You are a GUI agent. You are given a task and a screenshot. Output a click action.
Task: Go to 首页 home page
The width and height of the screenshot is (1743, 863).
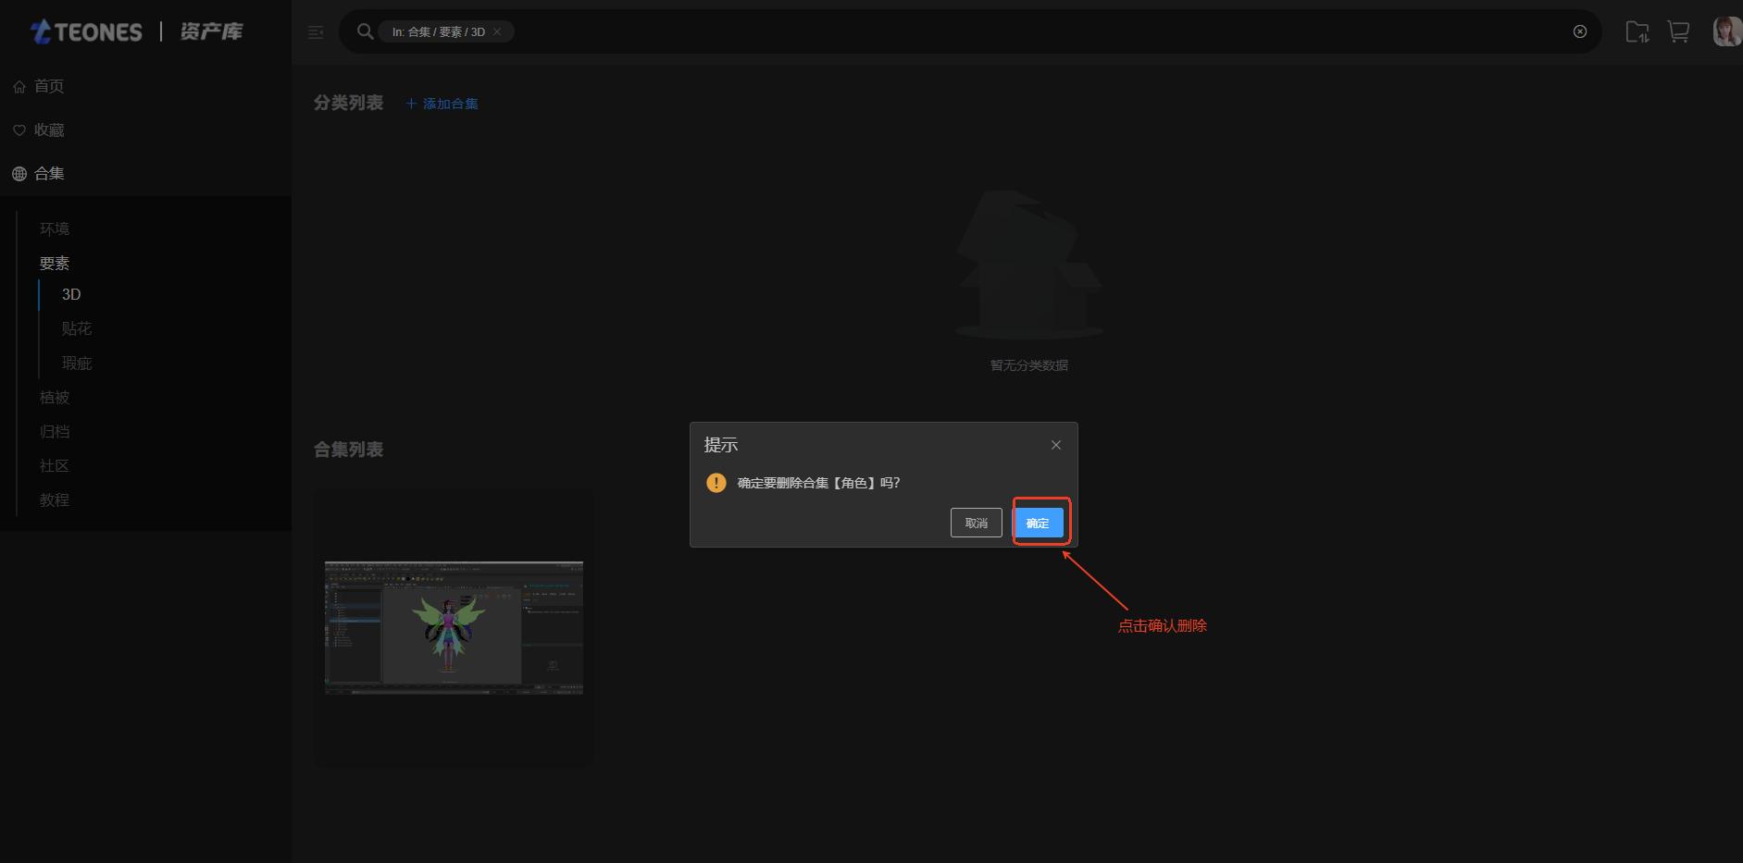48,86
